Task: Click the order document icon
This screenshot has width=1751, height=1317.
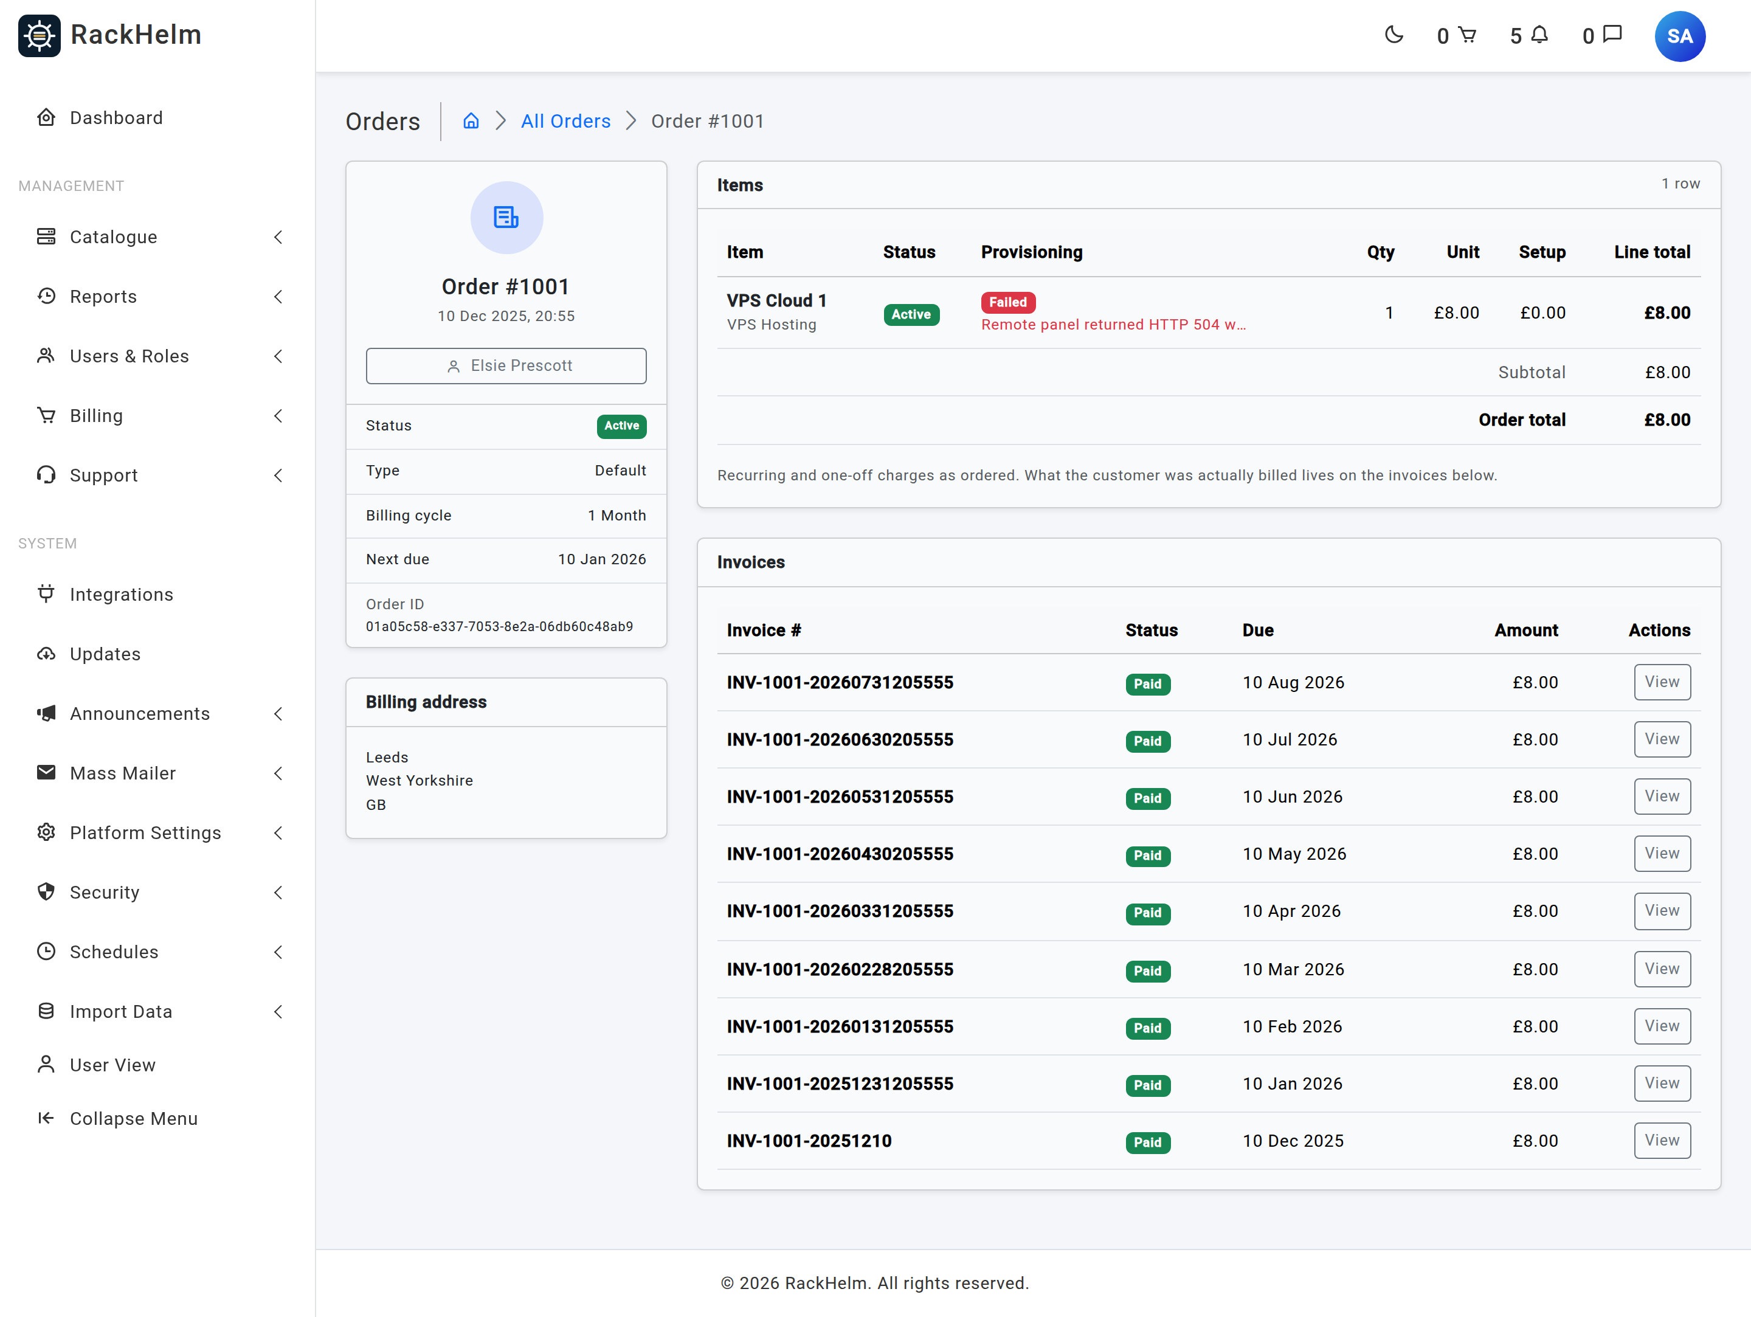Action: click(x=506, y=217)
